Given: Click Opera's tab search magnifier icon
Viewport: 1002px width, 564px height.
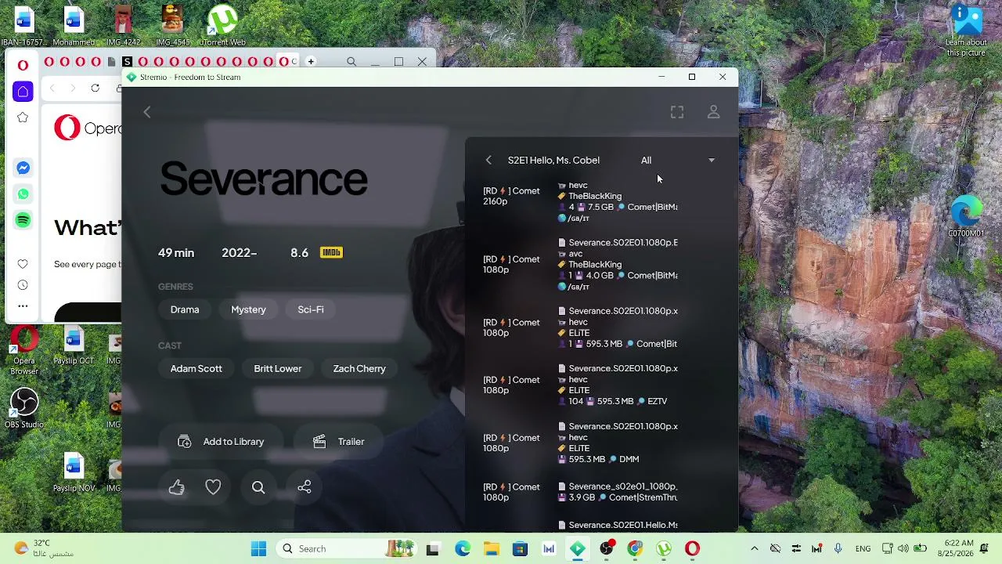Looking at the screenshot, I should 351,61.
